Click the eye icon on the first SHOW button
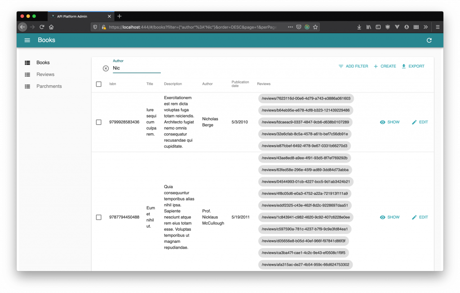The image size is (460, 293). [x=382, y=122]
